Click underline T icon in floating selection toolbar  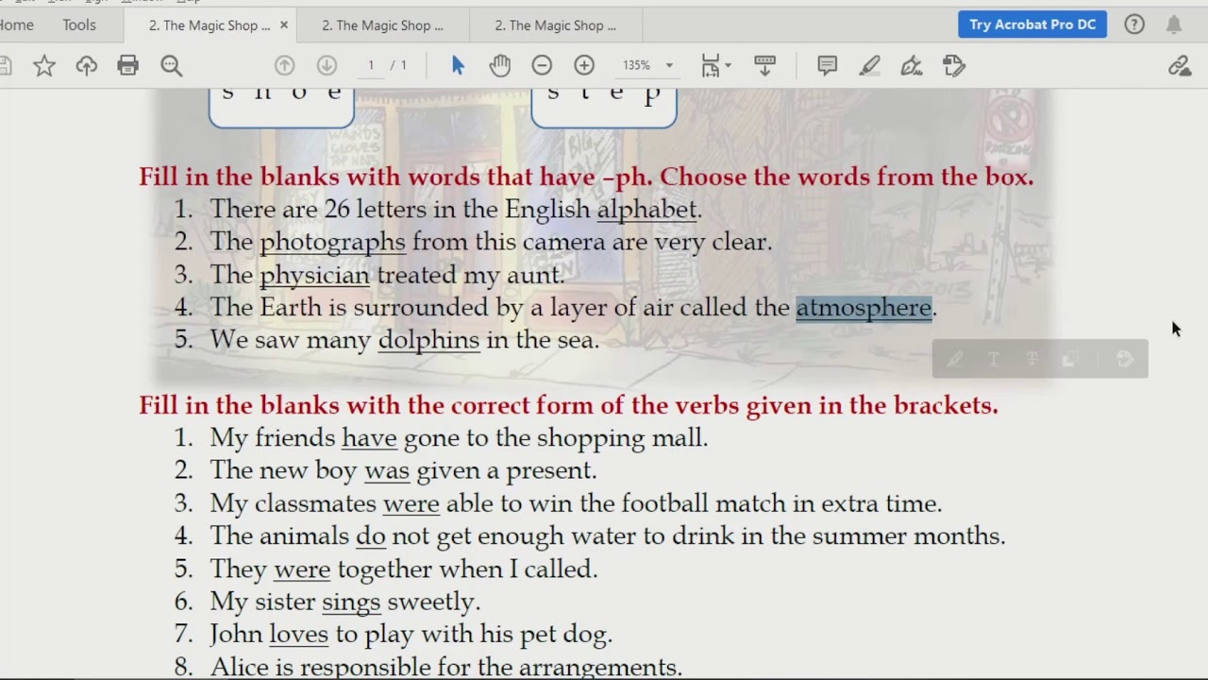tap(994, 359)
